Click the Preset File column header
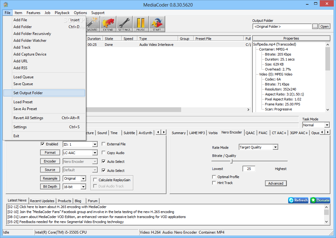Image resolution: width=336 pixels, height=238 pixels. 218,39
